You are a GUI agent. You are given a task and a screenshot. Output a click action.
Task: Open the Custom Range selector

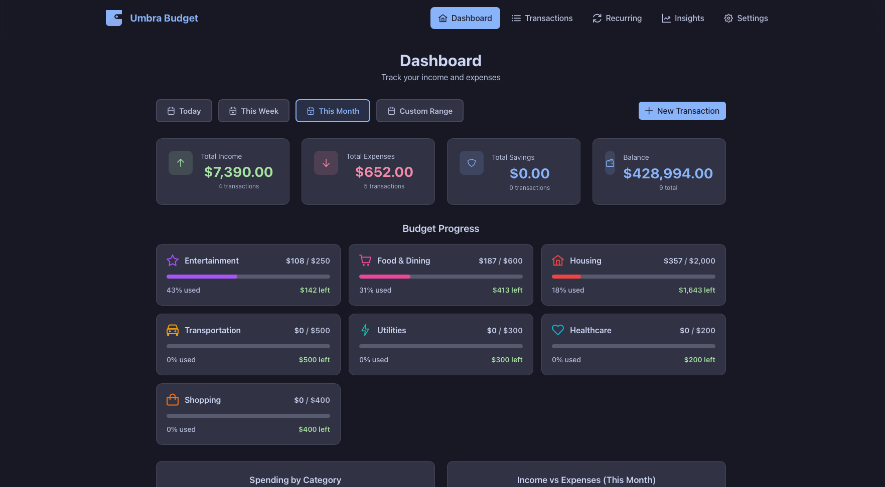point(419,111)
